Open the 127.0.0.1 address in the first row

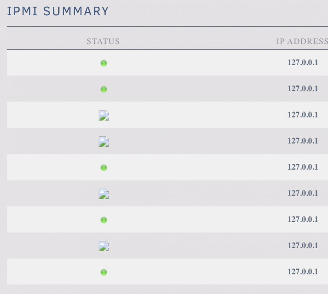click(x=303, y=62)
